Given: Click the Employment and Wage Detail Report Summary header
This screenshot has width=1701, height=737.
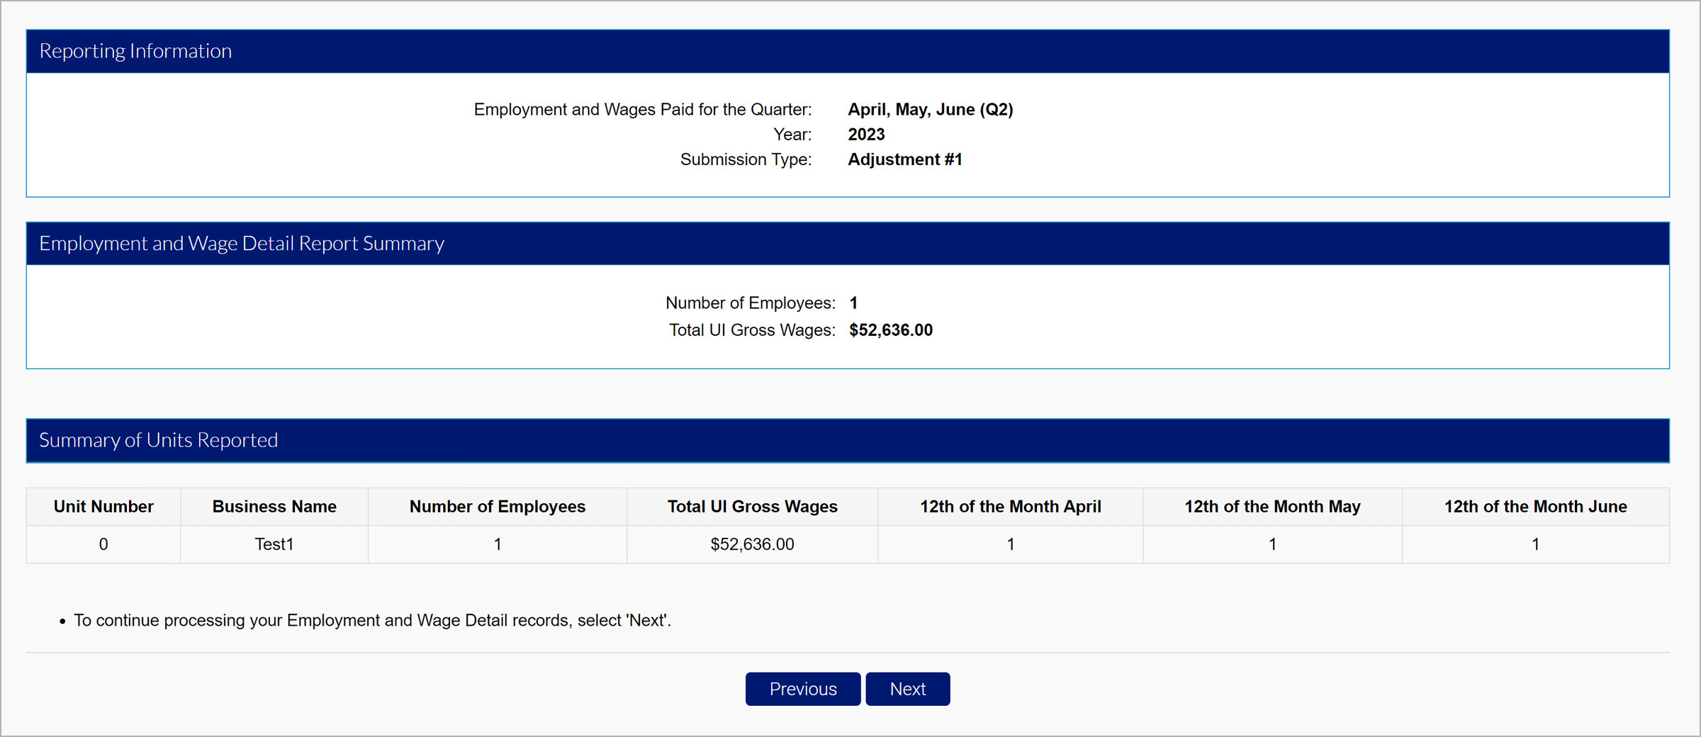Looking at the screenshot, I should [x=242, y=244].
